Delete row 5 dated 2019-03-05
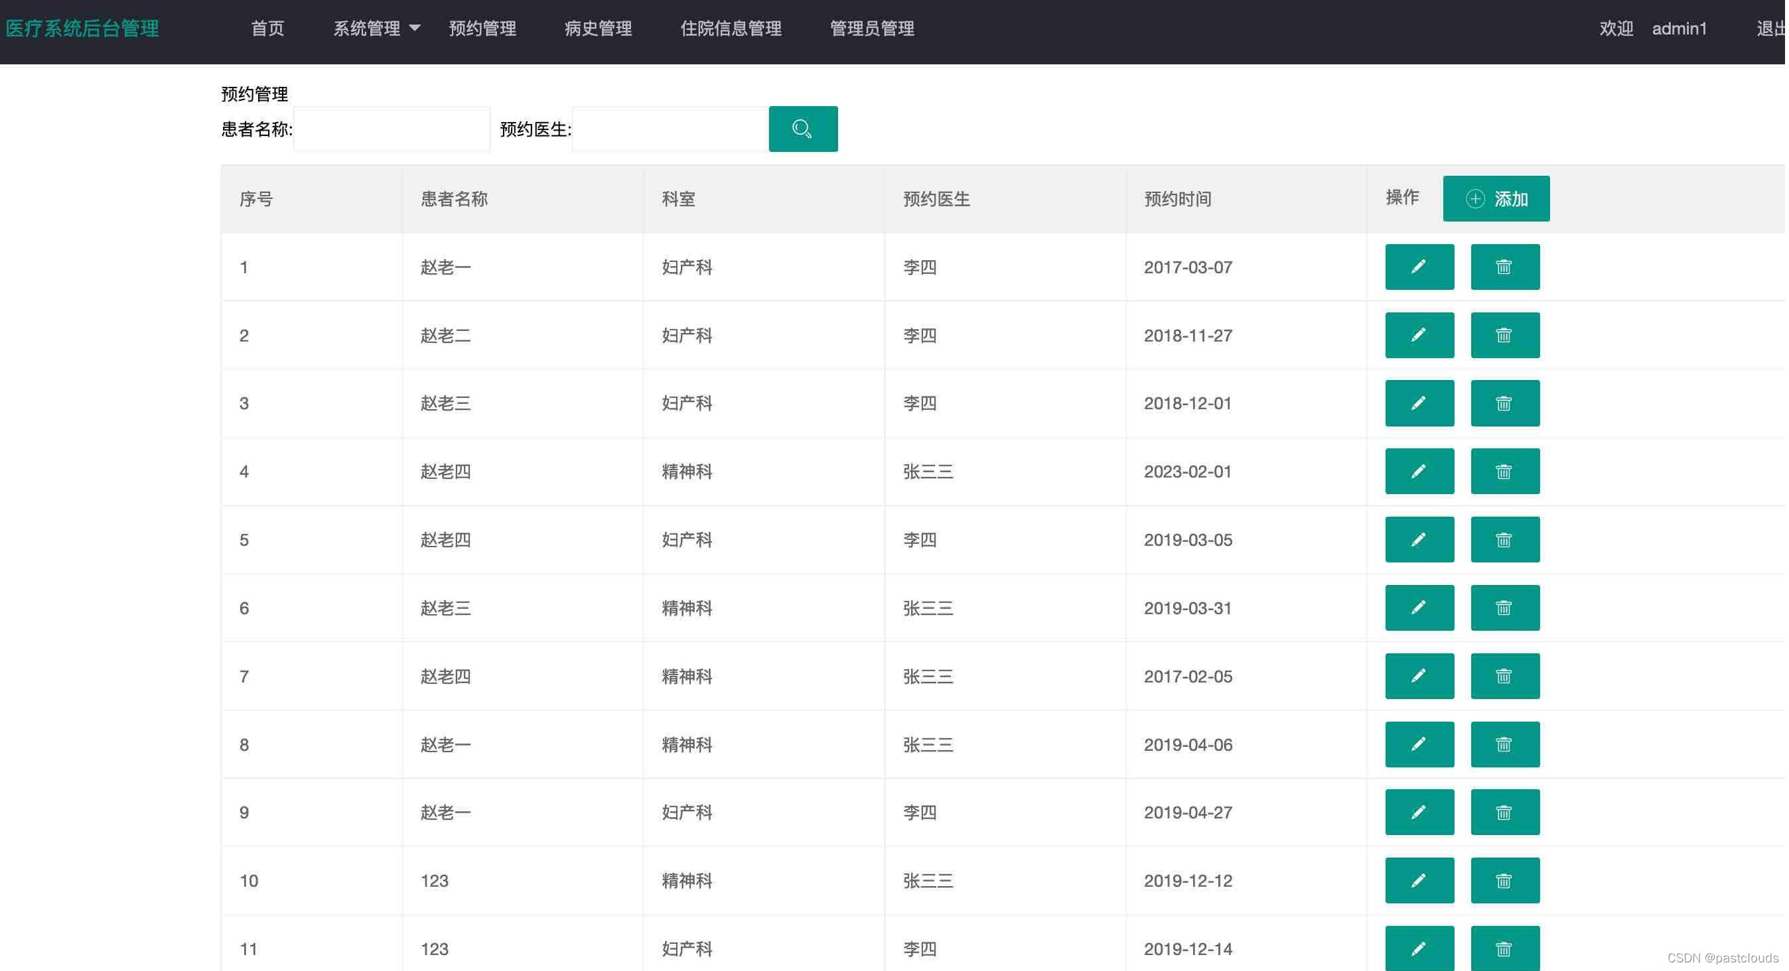 [x=1504, y=539]
